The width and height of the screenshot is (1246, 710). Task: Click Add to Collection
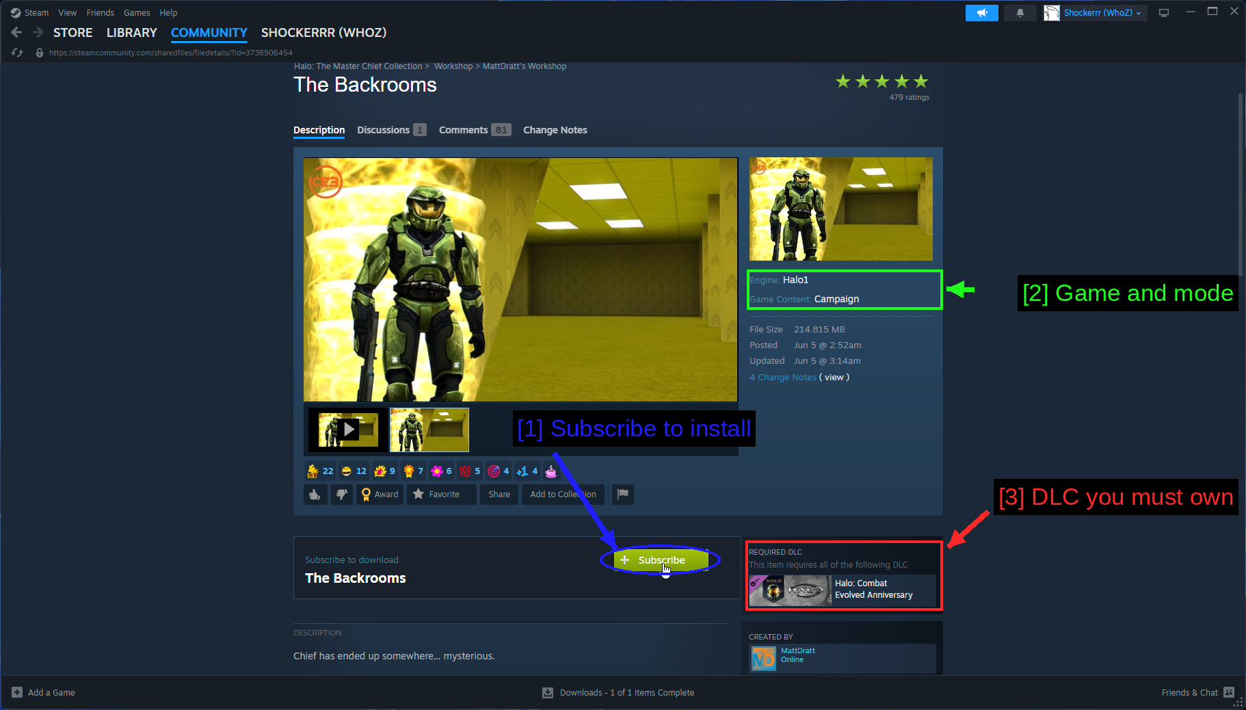click(x=563, y=495)
